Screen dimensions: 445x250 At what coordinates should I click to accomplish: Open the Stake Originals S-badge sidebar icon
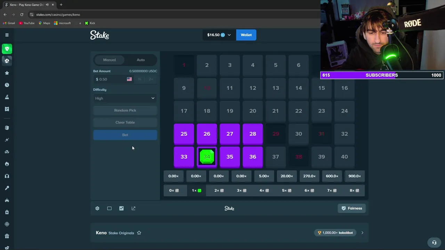click(x=7, y=128)
